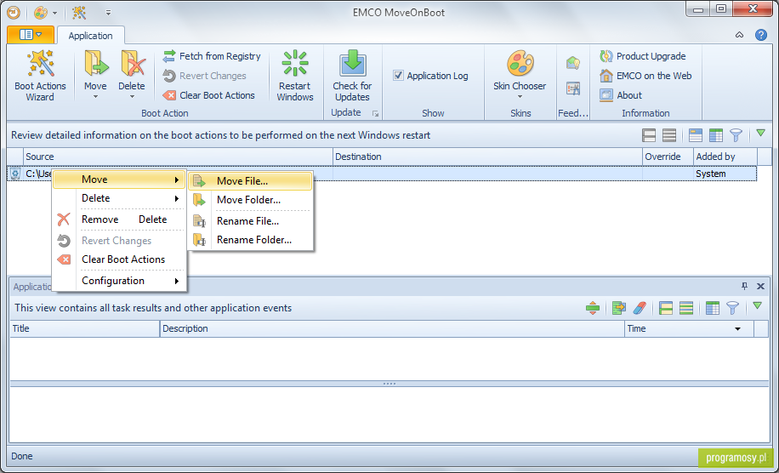The height and width of the screenshot is (473, 779).
Task: Open the About dialog
Action: (621, 95)
